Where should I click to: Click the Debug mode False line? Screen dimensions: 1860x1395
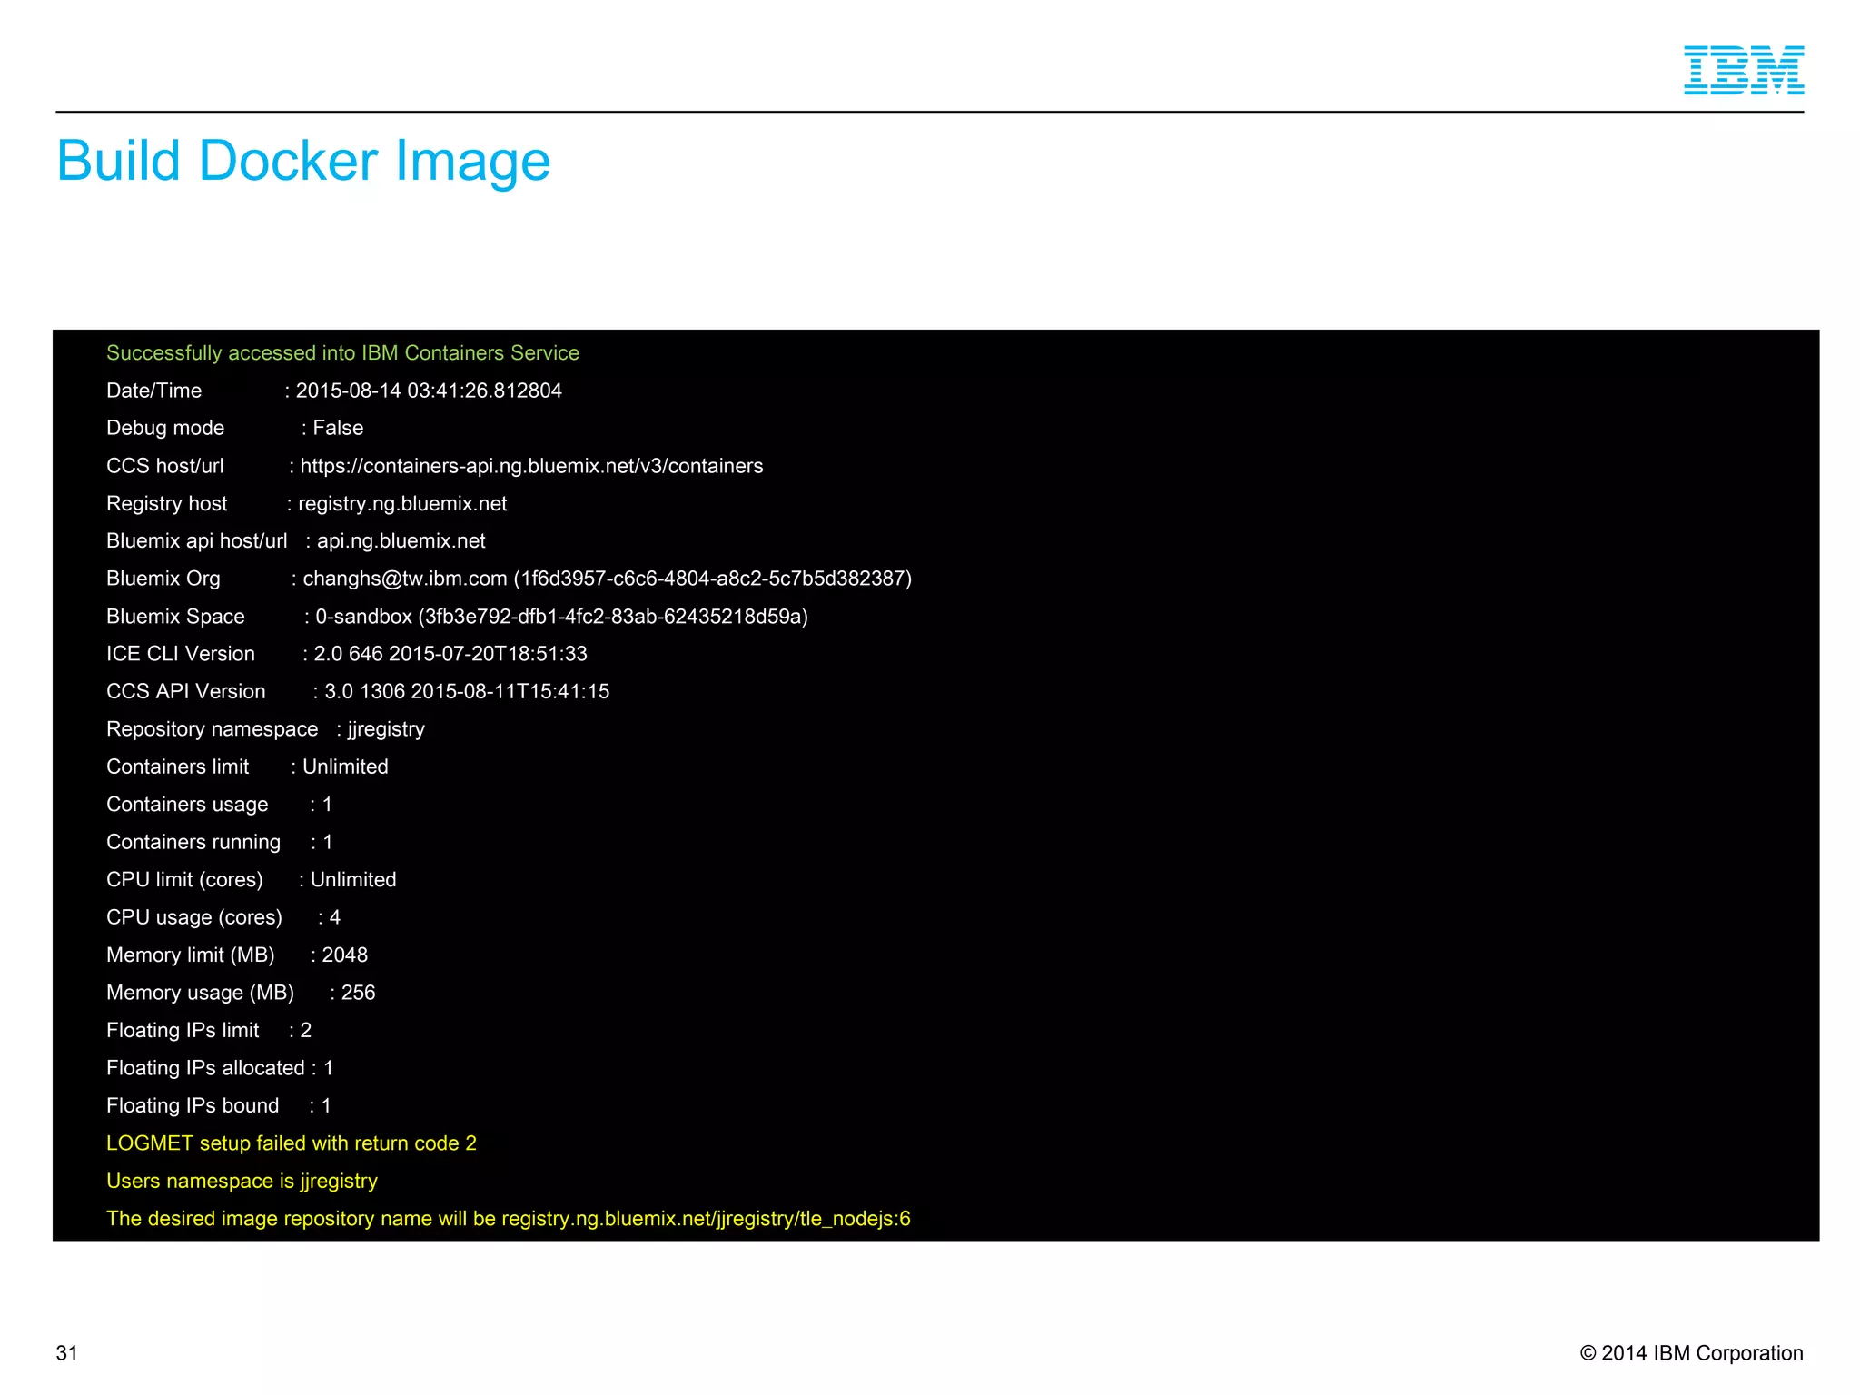pos(234,428)
